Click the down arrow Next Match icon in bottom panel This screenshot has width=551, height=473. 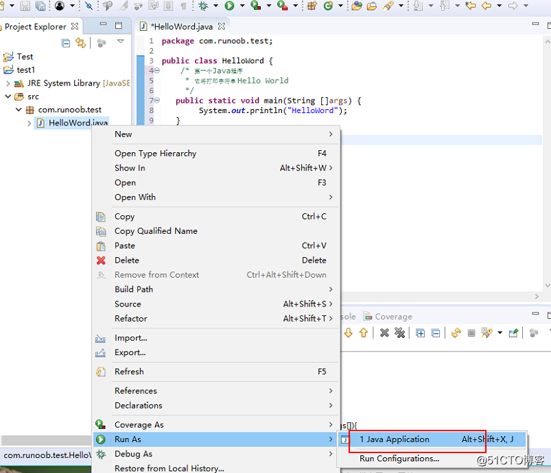point(349,332)
